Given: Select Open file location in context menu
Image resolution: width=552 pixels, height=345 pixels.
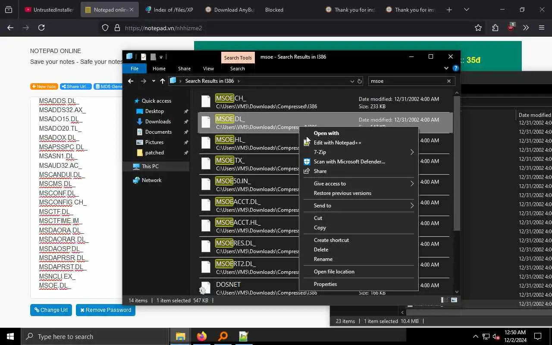Looking at the screenshot, I should click(x=334, y=272).
